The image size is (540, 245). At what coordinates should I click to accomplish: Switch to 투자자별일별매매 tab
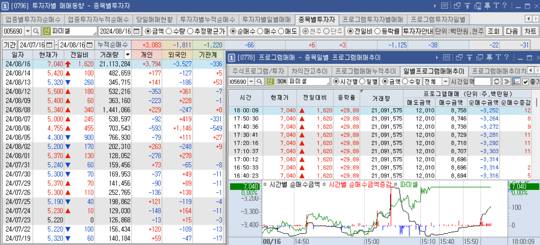[267, 20]
